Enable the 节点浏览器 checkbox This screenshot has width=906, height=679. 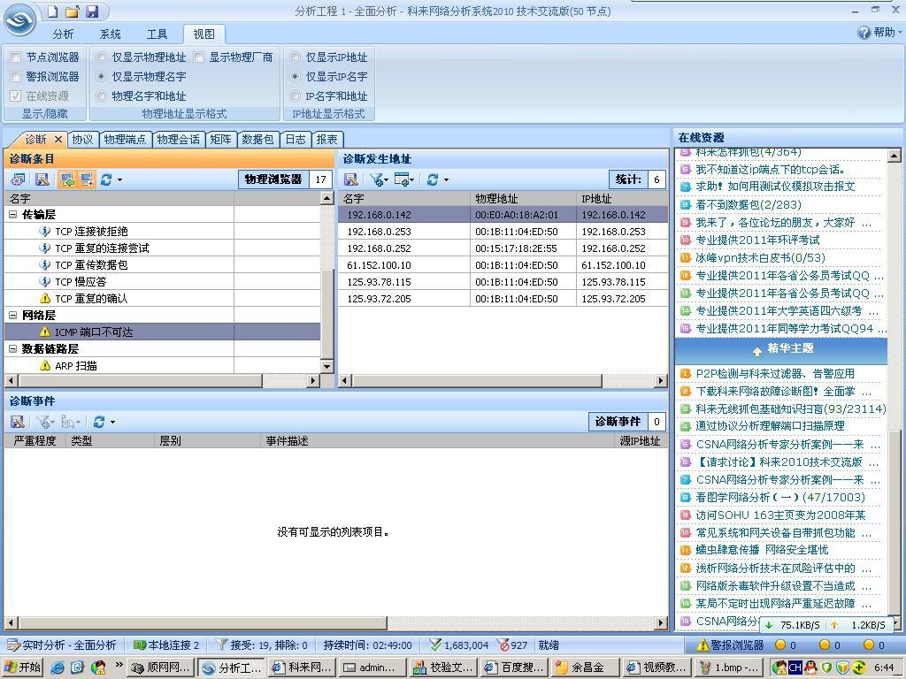pyautogui.click(x=16, y=57)
